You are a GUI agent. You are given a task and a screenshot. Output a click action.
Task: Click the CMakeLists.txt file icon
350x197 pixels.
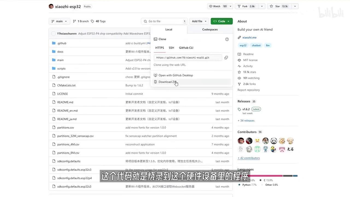[54, 85]
